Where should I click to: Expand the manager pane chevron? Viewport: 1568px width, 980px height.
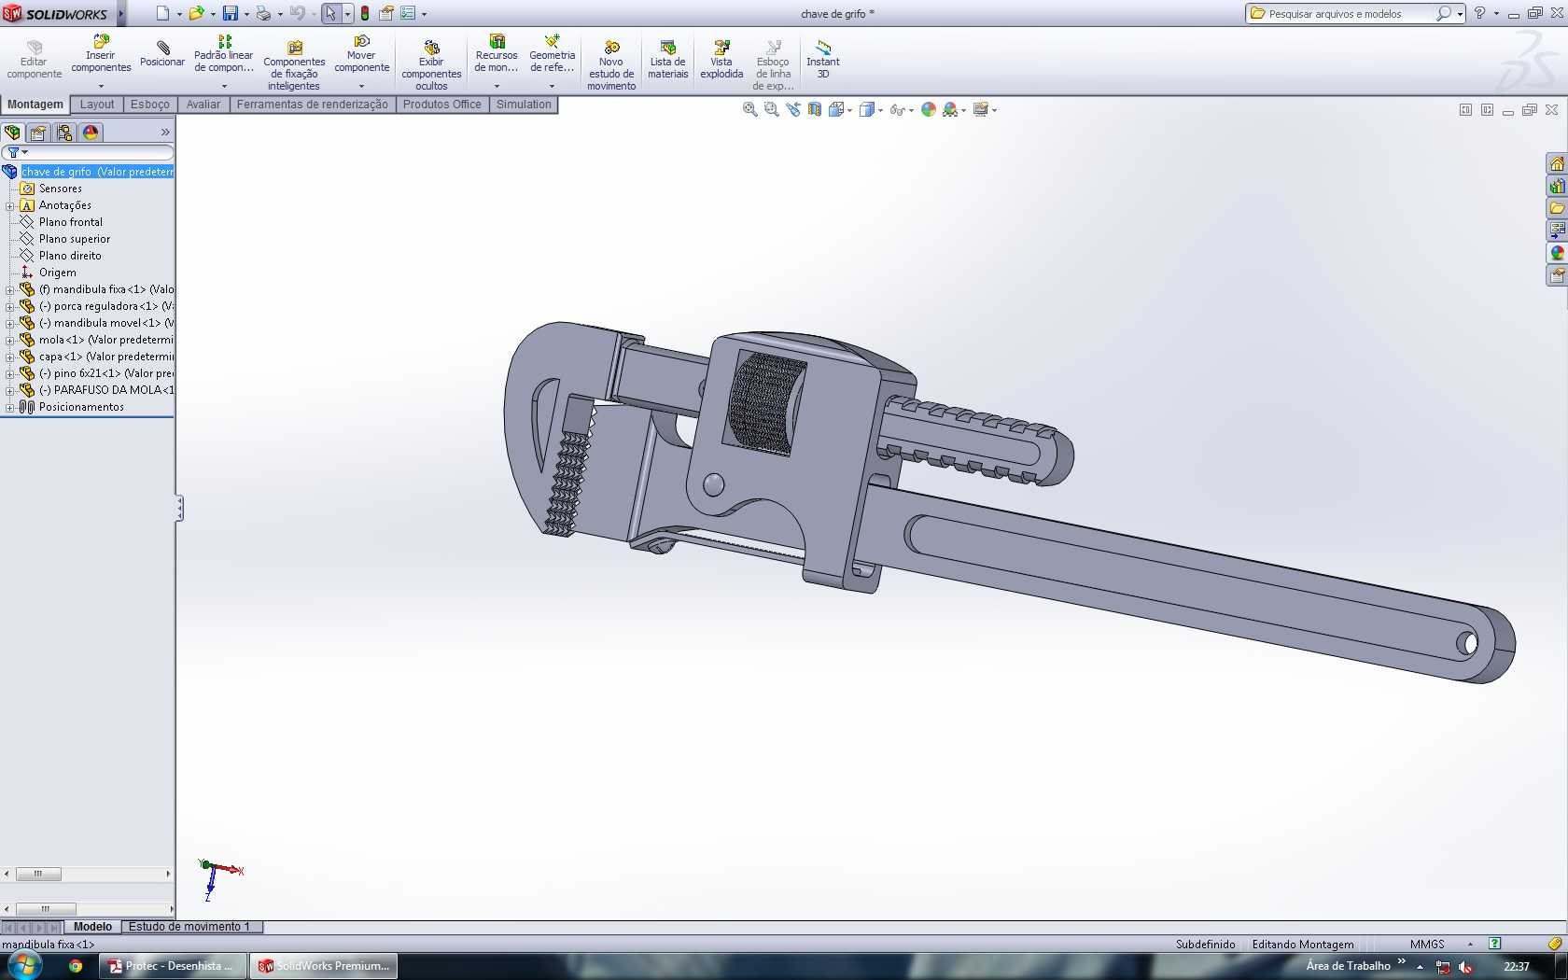165,133
